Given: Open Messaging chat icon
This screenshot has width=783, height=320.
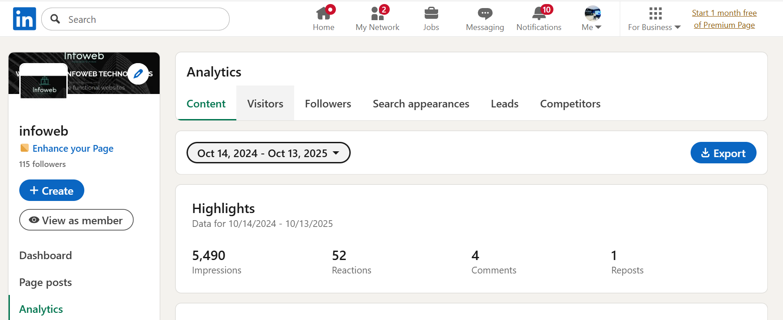Looking at the screenshot, I should tap(485, 14).
